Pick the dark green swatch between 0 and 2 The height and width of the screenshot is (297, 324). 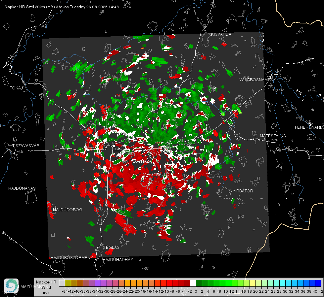click(199, 283)
